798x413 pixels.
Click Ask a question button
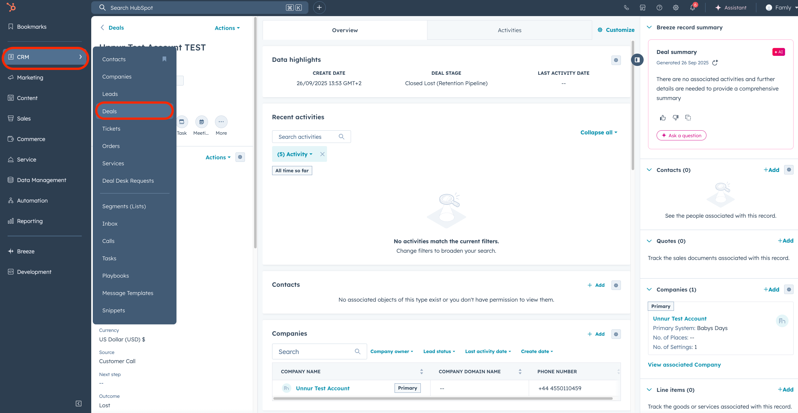[681, 136]
